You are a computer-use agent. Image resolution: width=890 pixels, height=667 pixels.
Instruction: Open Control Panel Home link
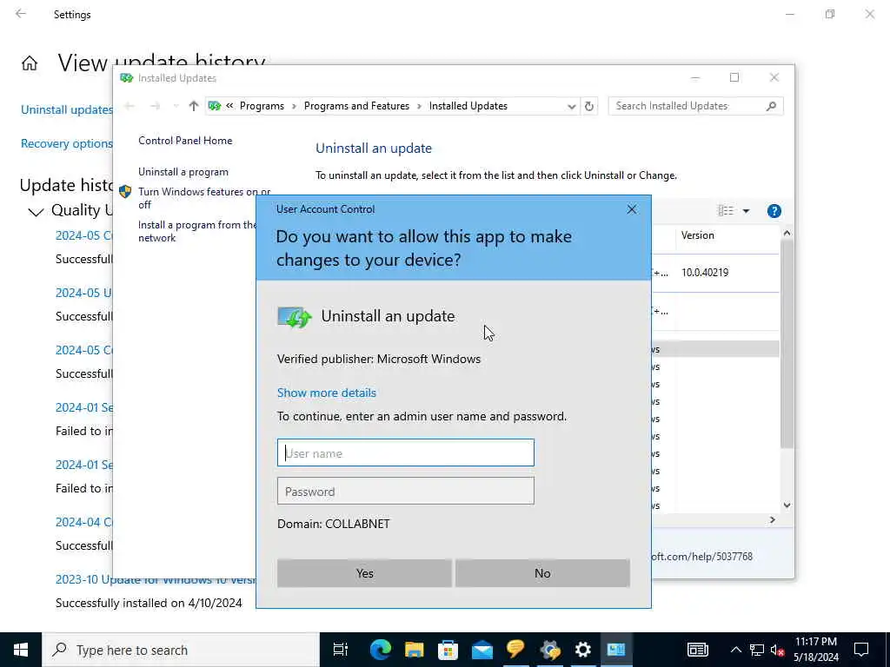point(185,140)
